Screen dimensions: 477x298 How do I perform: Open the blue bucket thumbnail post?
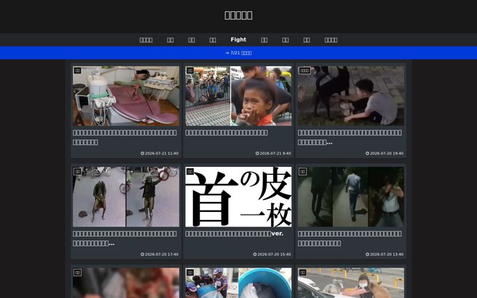(238, 283)
